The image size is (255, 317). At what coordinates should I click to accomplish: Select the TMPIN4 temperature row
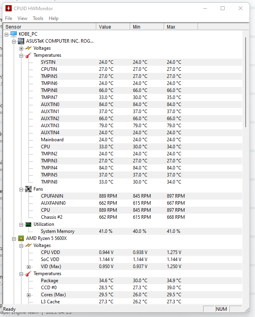[141, 168]
